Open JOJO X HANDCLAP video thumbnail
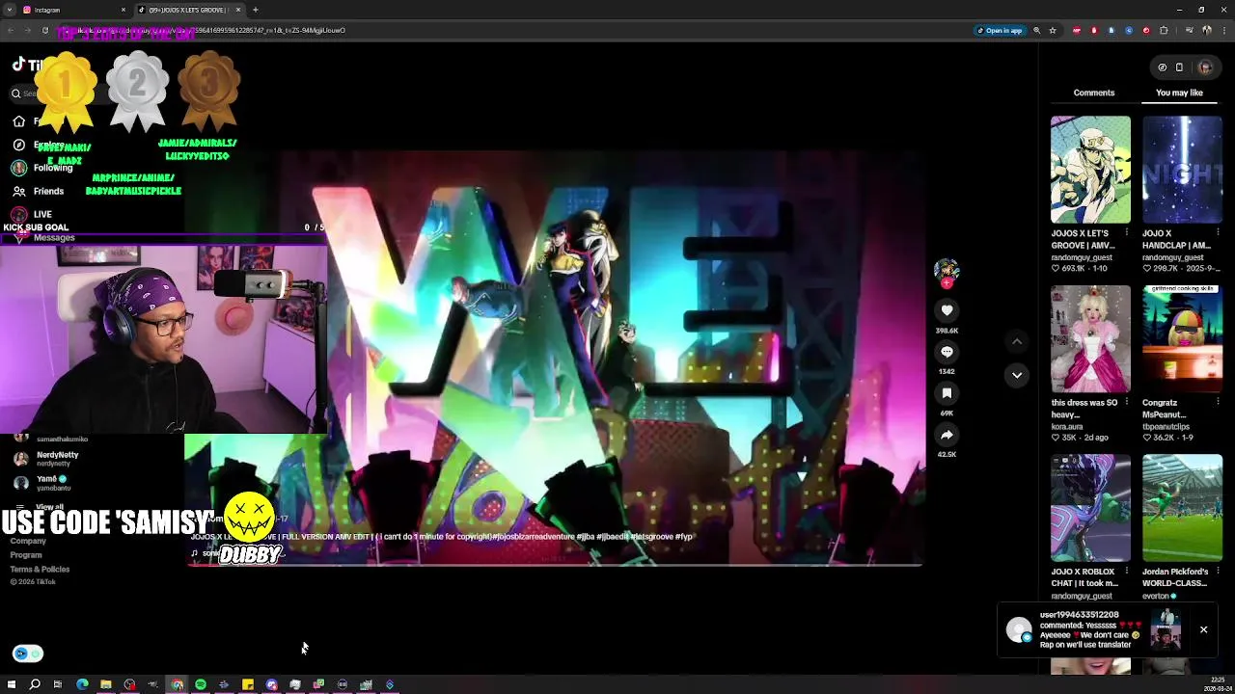1235x694 pixels. (1182, 170)
